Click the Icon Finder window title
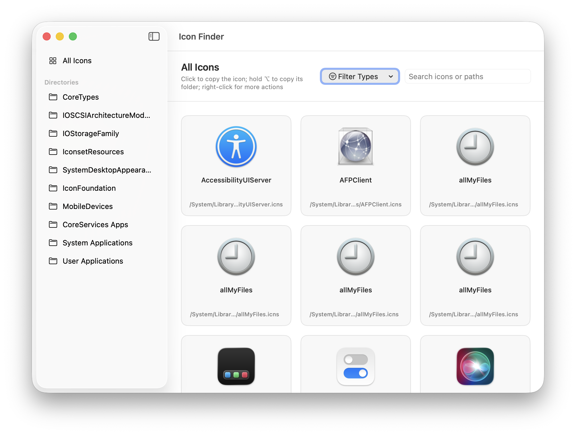This screenshot has height=435, width=576. point(201,36)
